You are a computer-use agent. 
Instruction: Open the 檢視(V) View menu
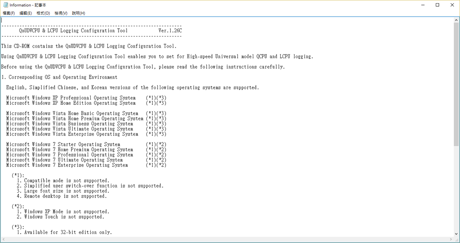click(x=61, y=13)
